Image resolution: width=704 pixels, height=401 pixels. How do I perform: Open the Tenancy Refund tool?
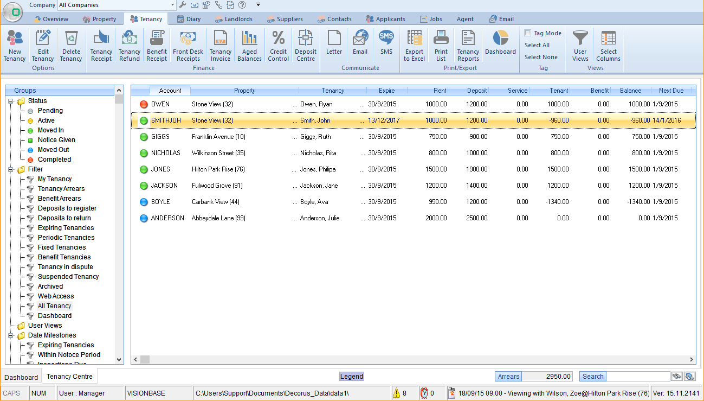coord(130,46)
